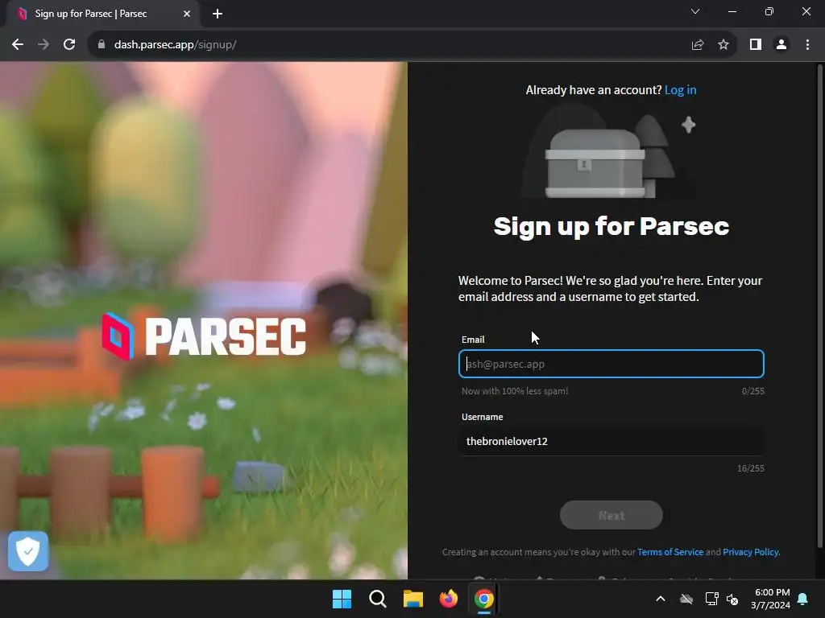Screen dimensions: 825x618
Task: Open the Terms of Service link
Action: [670, 552]
